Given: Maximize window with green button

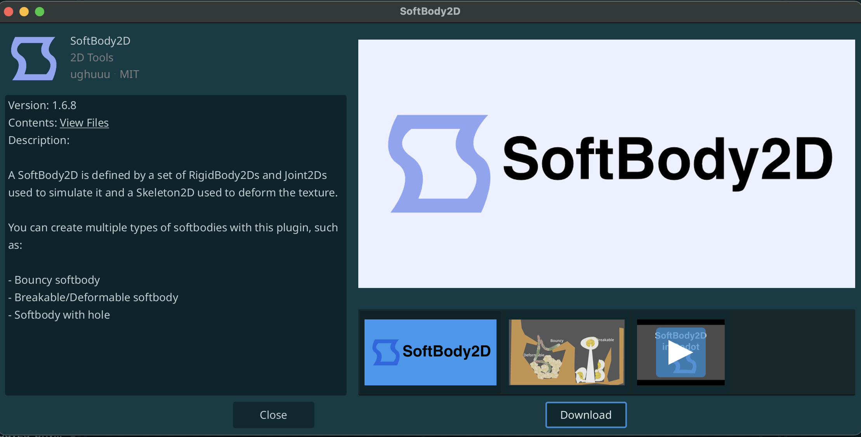Looking at the screenshot, I should (40, 12).
